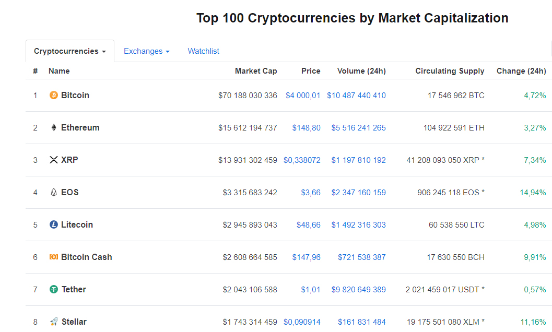Open the Ethereum name link
552x332 pixels.
(x=80, y=127)
